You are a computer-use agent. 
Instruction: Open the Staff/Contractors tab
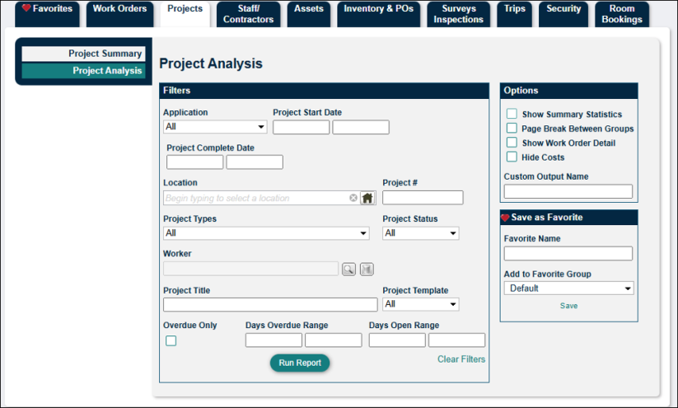point(249,14)
